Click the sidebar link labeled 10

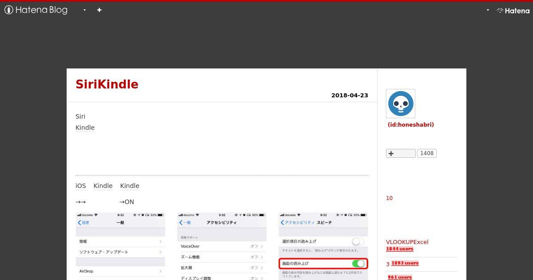click(390, 198)
